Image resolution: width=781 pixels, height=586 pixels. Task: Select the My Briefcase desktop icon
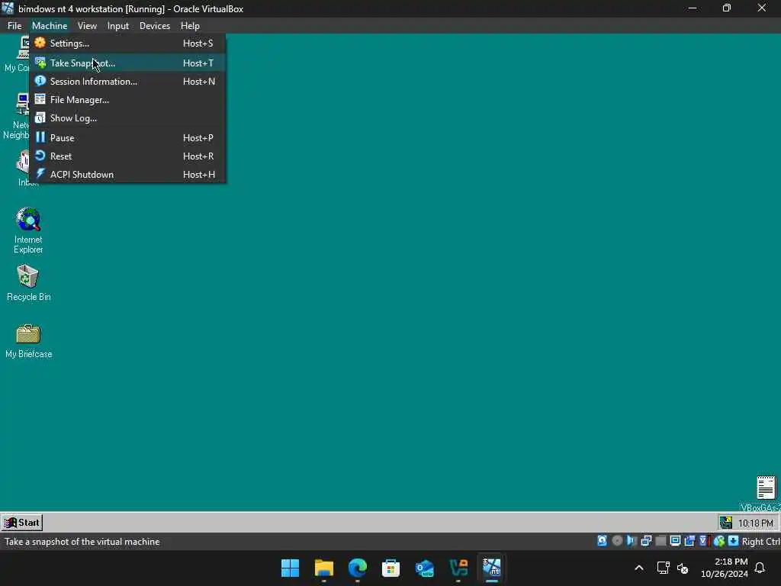pyautogui.click(x=28, y=341)
